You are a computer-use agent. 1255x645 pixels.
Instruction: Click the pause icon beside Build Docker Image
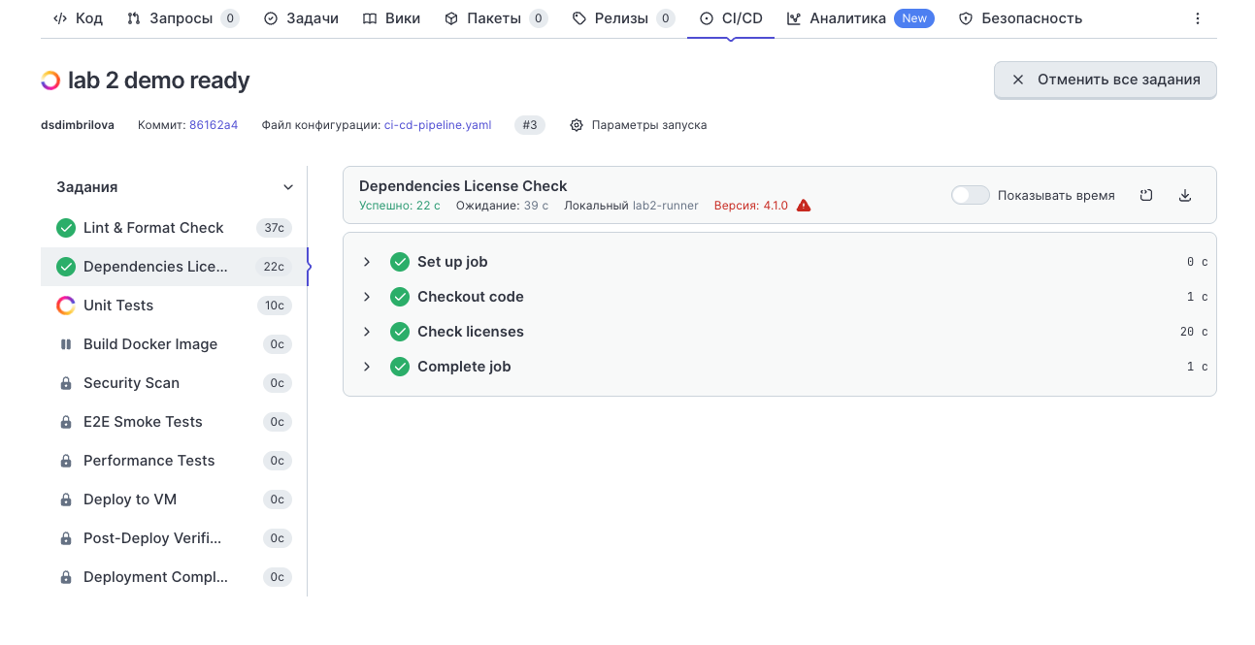coord(66,344)
